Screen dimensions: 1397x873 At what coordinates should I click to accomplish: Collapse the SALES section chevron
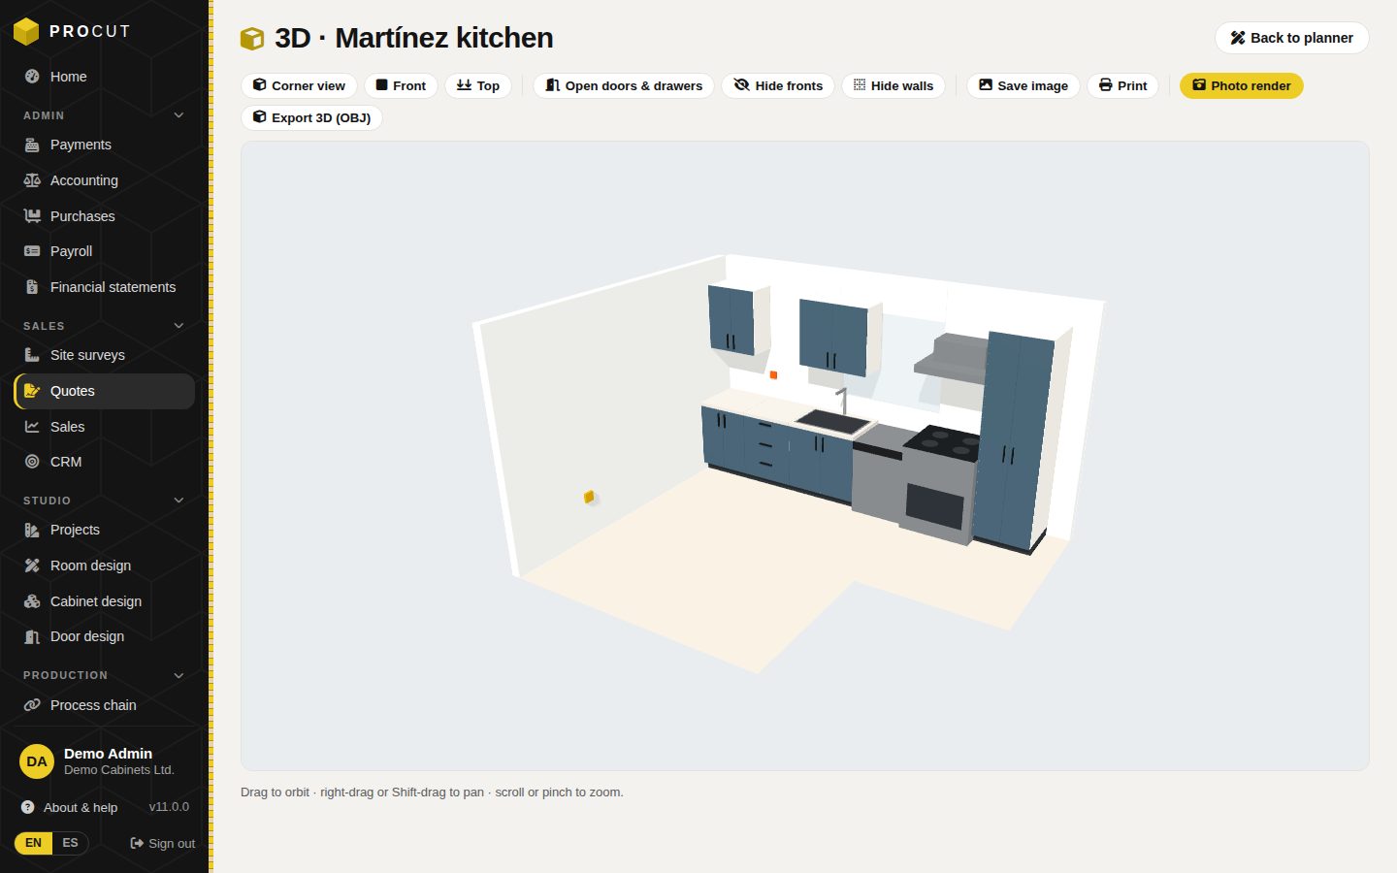coord(179,326)
